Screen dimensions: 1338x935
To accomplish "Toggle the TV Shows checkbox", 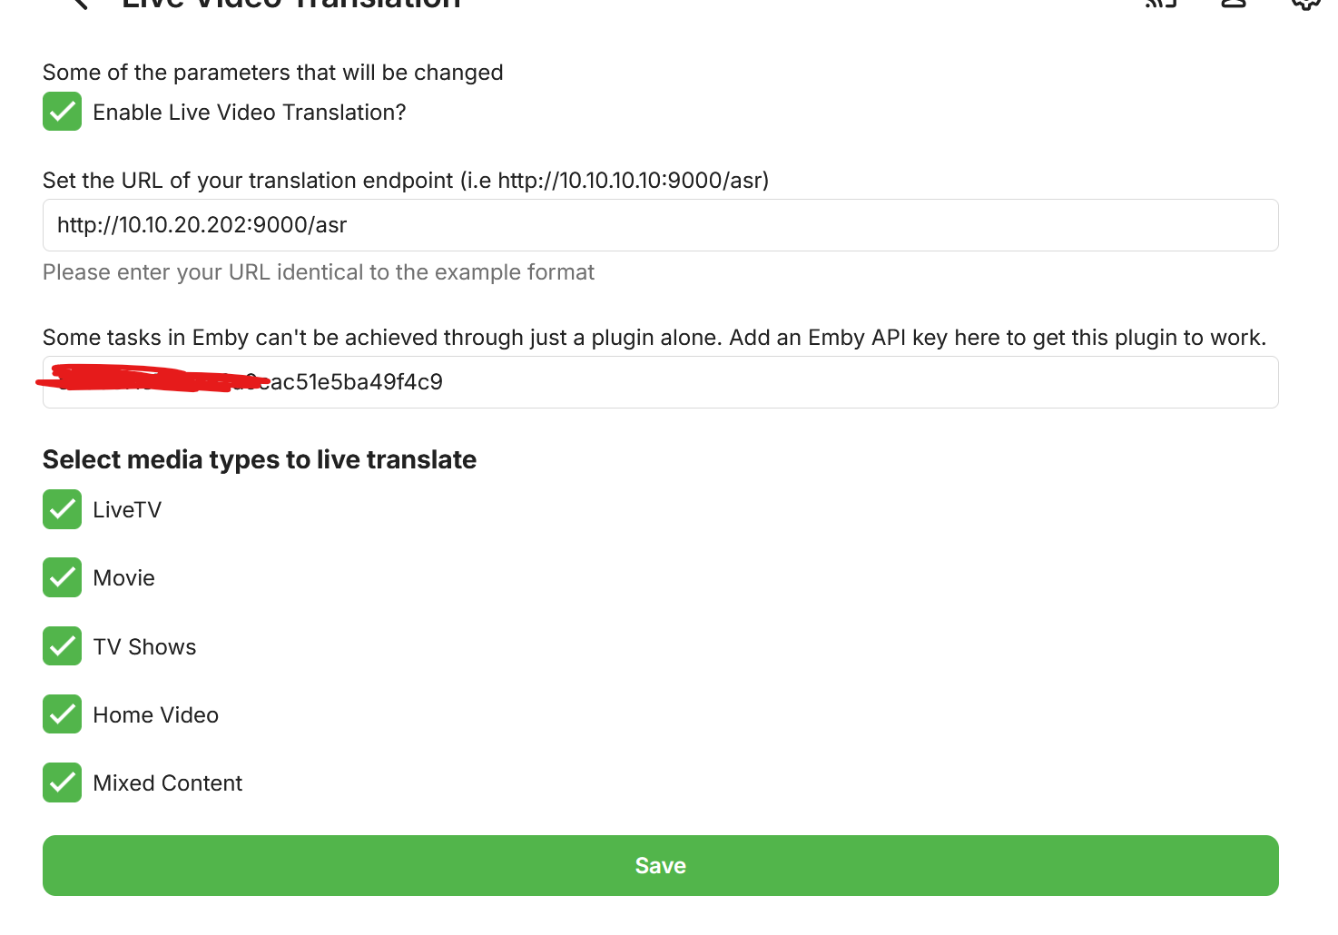I will (x=62, y=646).
